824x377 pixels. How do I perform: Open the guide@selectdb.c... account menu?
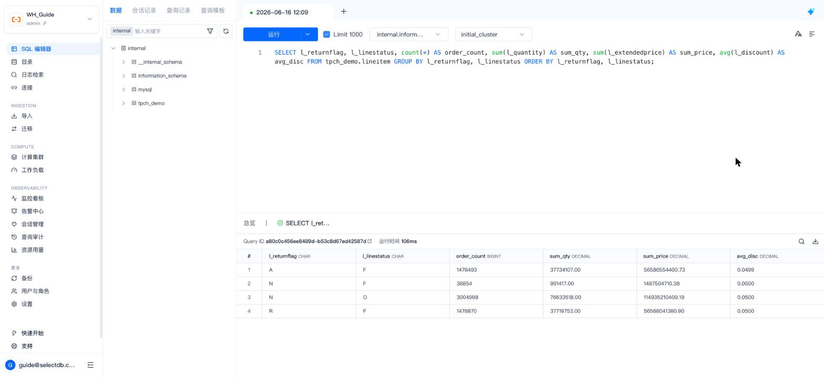pyautogui.click(x=46, y=365)
